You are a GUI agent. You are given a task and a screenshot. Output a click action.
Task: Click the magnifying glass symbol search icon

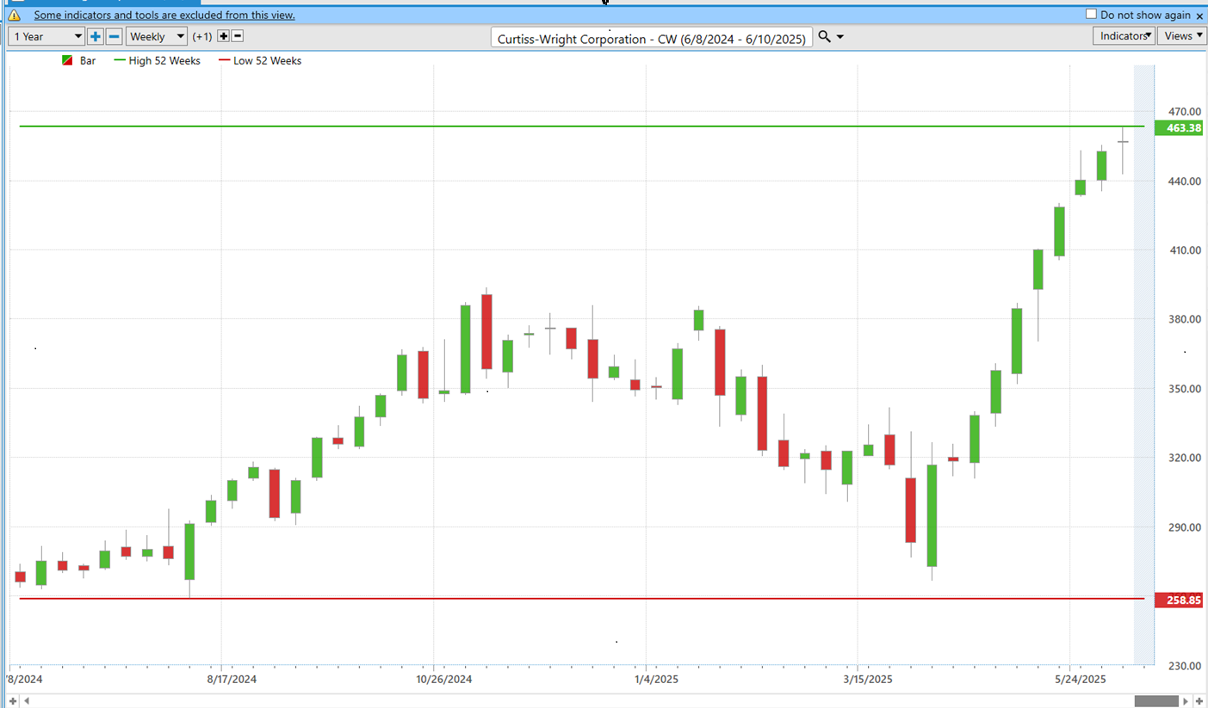point(824,36)
